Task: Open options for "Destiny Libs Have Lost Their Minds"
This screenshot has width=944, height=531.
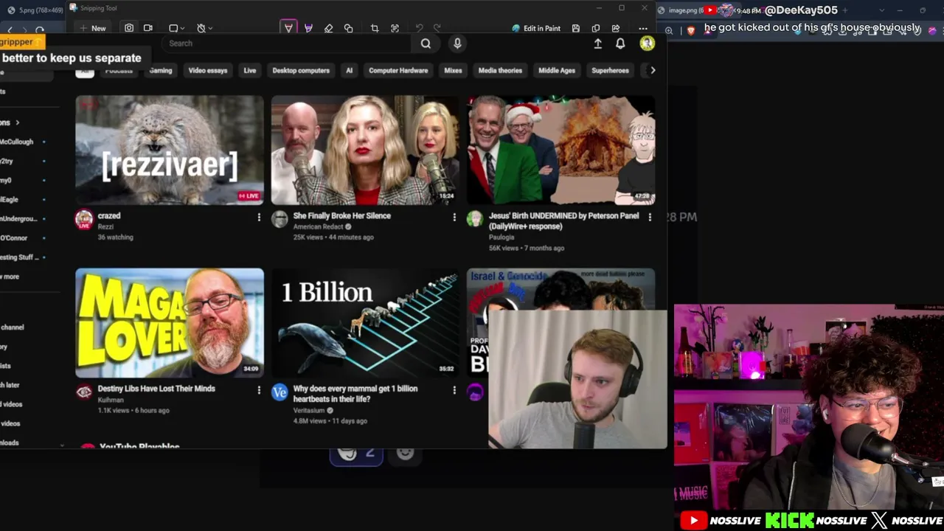Action: (259, 389)
